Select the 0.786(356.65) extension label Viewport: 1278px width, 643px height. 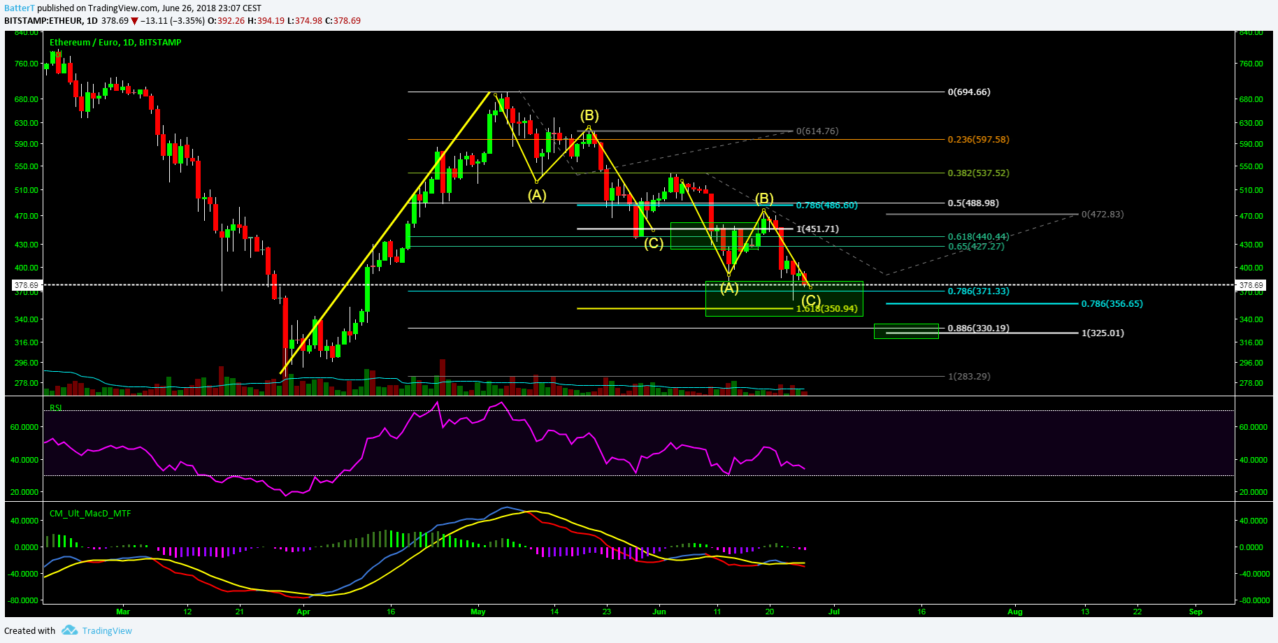click(1112, 304)
